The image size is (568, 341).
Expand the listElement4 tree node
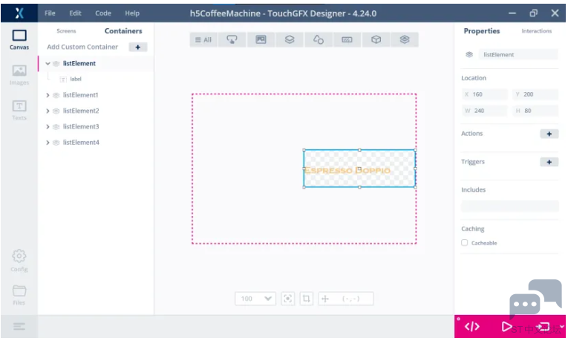click(x=48, y=143)
